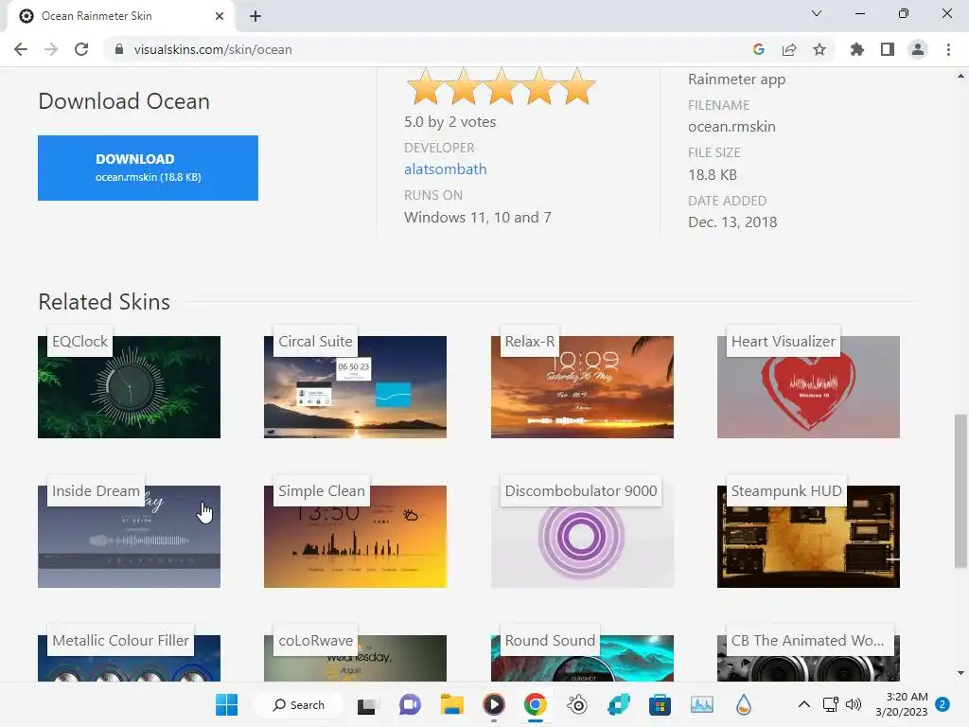Open the Relax-R skin thumbnail

point(582,387)
